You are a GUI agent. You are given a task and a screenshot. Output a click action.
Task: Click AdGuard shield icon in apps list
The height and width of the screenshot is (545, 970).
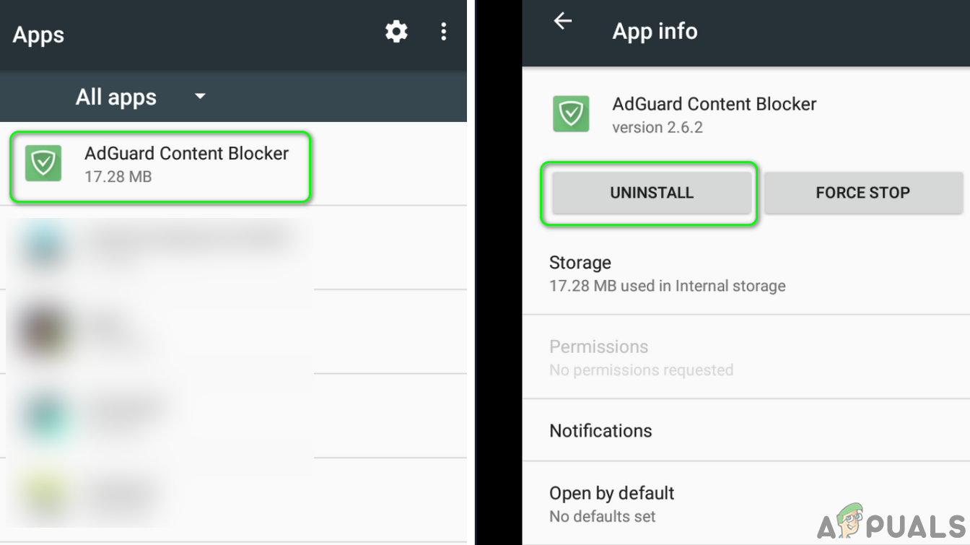pyautogui.click(x=44, y=163)
